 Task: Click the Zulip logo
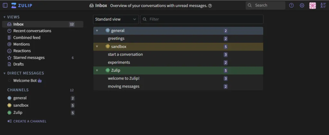click(22, 5)
